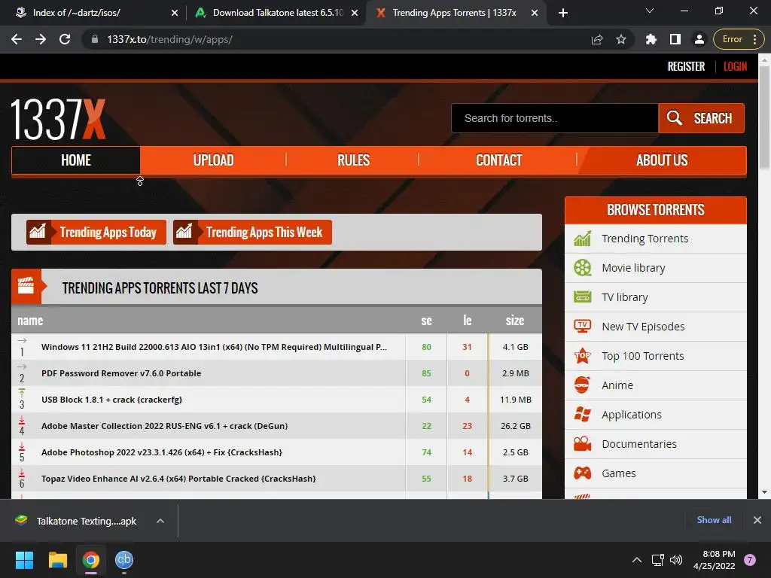Open Adobe Master Collection 2022 torrent
The image size is (771, 578).
[x=164, y=426]
